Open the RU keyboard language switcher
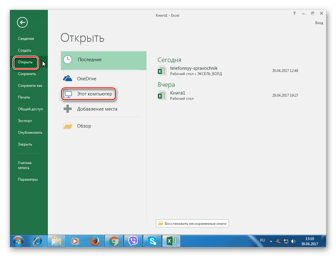 pos(262,240)
